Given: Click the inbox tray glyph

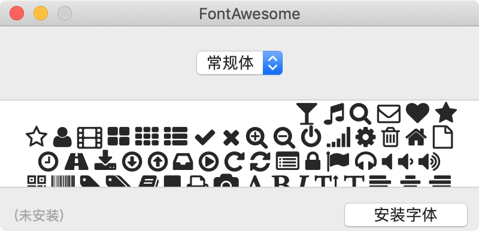Looking at the screenshot, I should point(183,161).
